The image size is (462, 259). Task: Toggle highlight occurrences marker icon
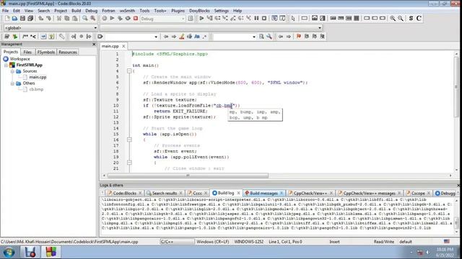click(182, 37)
